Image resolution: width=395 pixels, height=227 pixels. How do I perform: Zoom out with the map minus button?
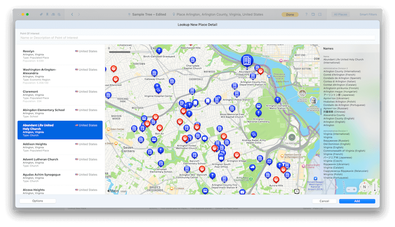click(x=349, y=190)
